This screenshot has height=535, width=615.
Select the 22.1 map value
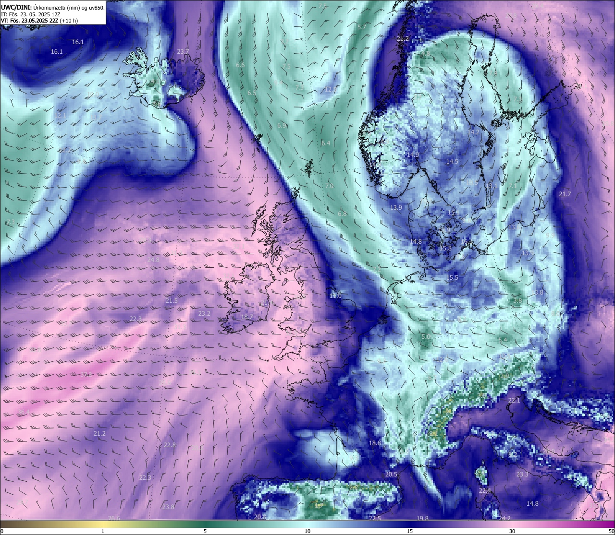coord(515,400)
